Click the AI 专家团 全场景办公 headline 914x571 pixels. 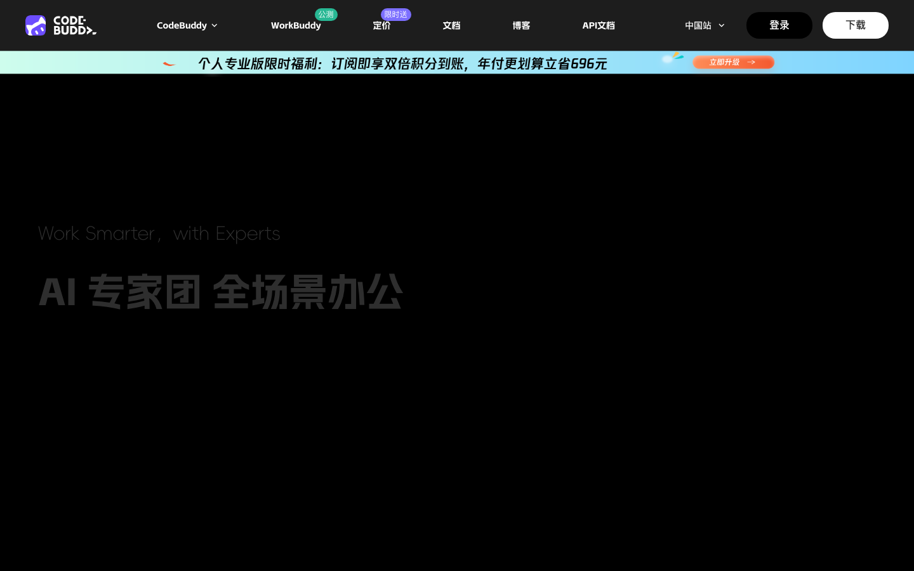220,292
